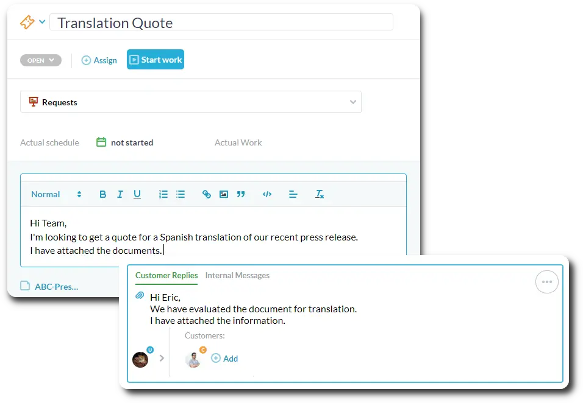Toggle bold formatting in the editor toolbar

coord(102,194)
